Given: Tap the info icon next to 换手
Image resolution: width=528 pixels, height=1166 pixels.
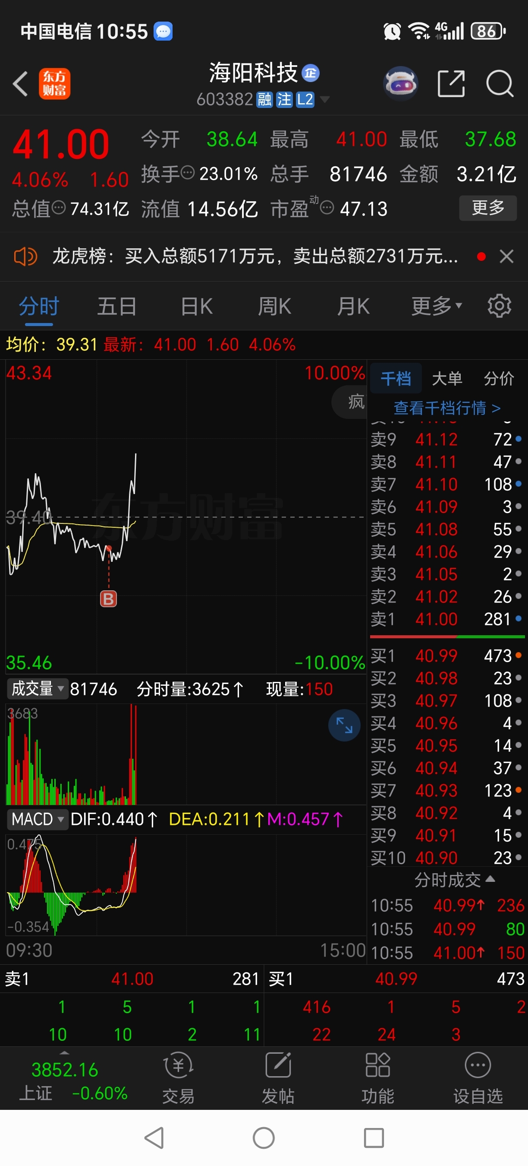Looking at the screenshot, I should tap(188, 172).
